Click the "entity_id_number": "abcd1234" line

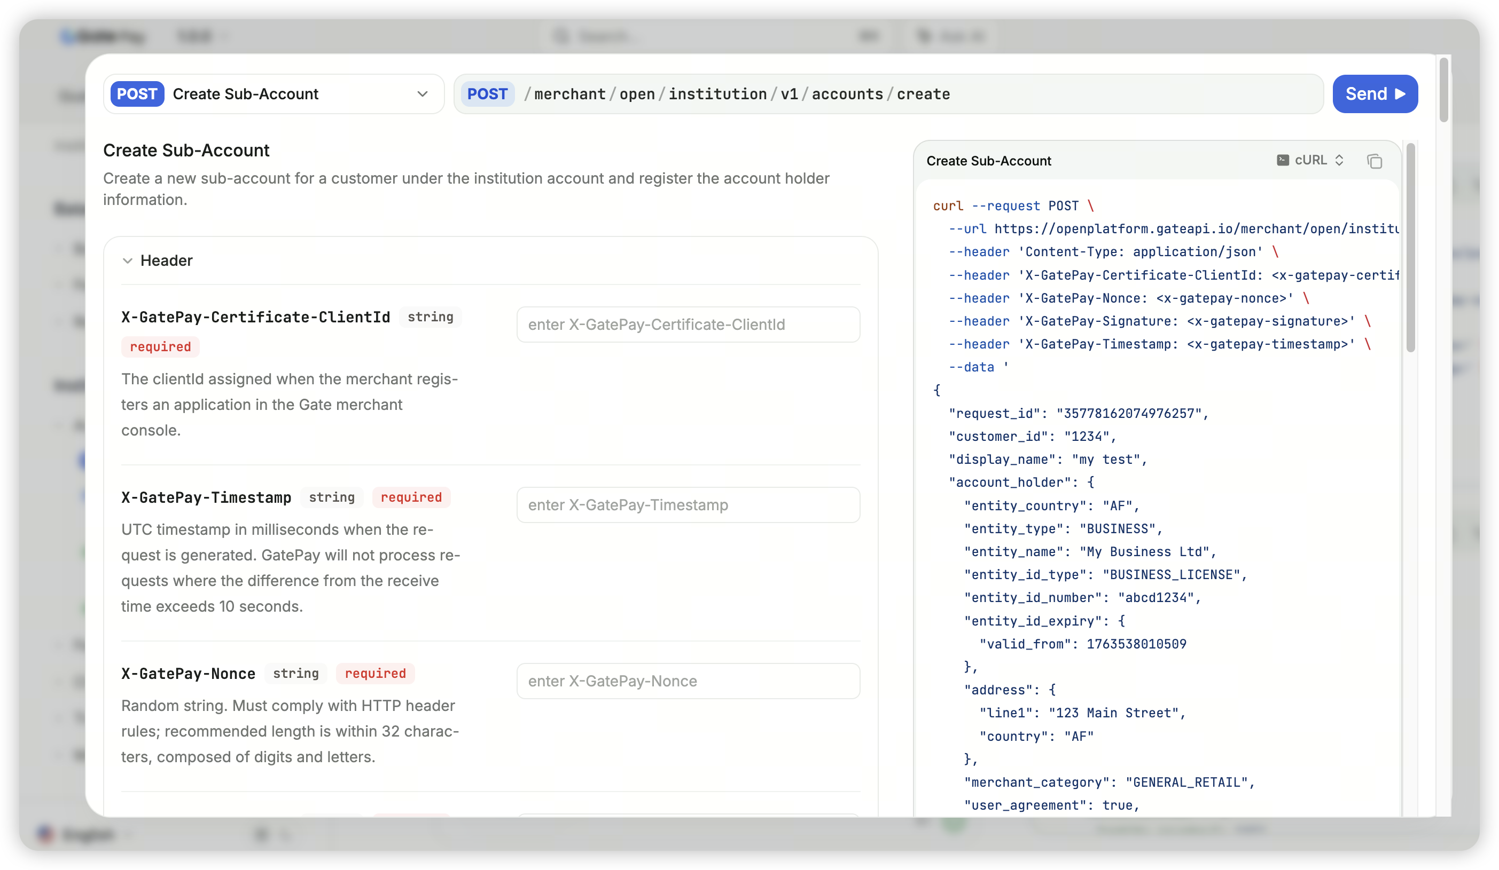click(x=1083, y=598)
